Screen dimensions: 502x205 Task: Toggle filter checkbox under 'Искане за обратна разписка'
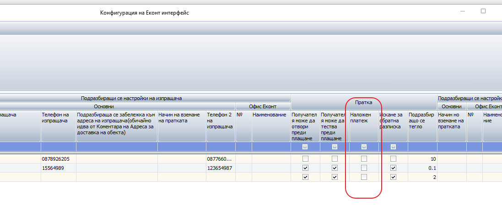[x=393, y=147]
